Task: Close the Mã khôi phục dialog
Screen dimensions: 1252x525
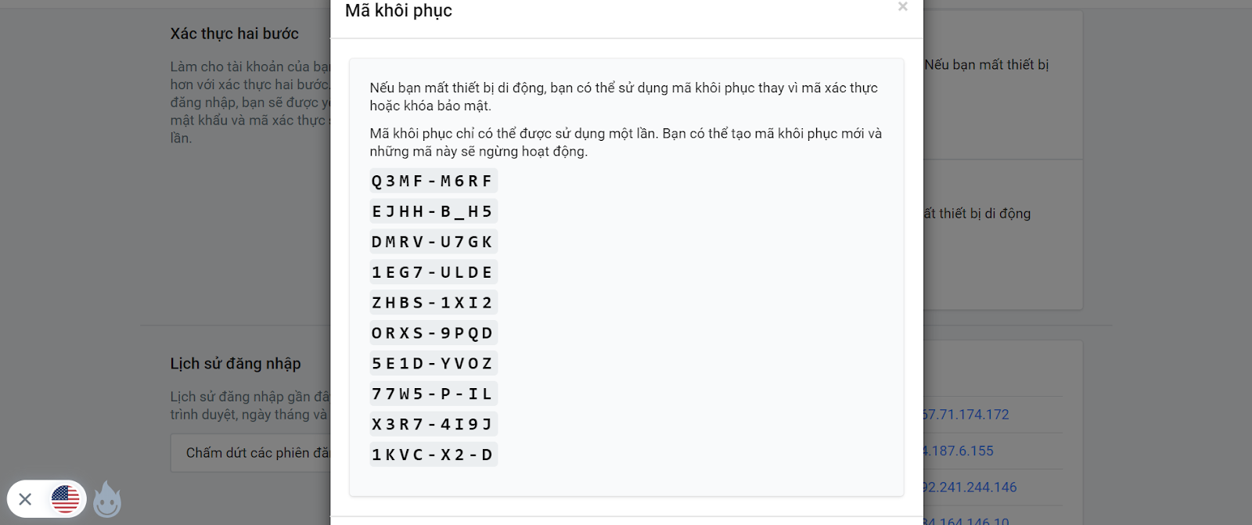Action: coord(902,7)
